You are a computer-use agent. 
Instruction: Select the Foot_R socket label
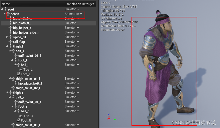tap(26, 120)
